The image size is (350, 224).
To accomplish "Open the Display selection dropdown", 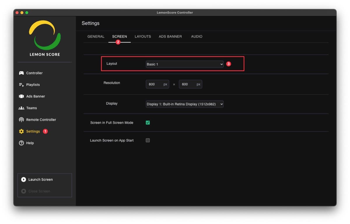I will coord(184,104).
